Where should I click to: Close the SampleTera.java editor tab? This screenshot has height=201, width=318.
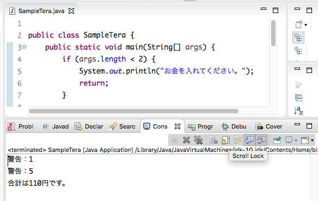[x=71, y=11]
